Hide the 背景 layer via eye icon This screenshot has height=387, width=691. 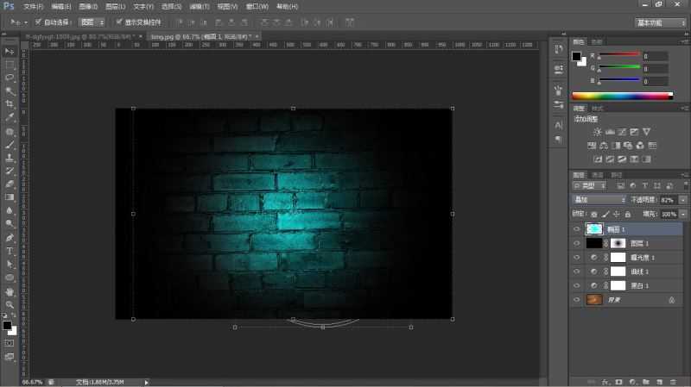click(577, 299)
